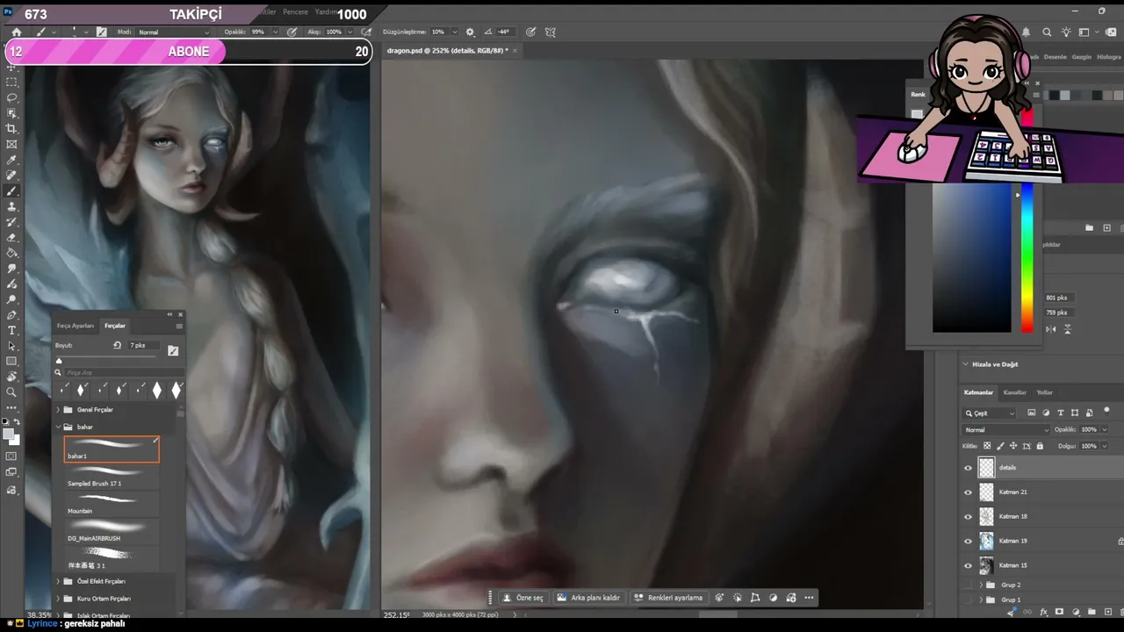
Task: Click the Renkleri ayarlama button
Action: pos(668,598)
